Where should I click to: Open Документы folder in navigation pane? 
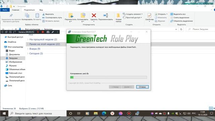click(13, 54)
